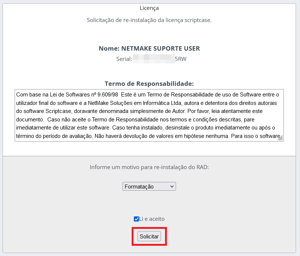Click 'Termo de Responsabilidade:' heading
The image size is (300, 256).
[149, 84]
